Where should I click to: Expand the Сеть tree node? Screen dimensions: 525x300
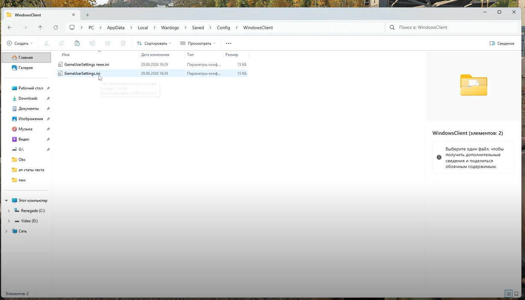point(6,231)
